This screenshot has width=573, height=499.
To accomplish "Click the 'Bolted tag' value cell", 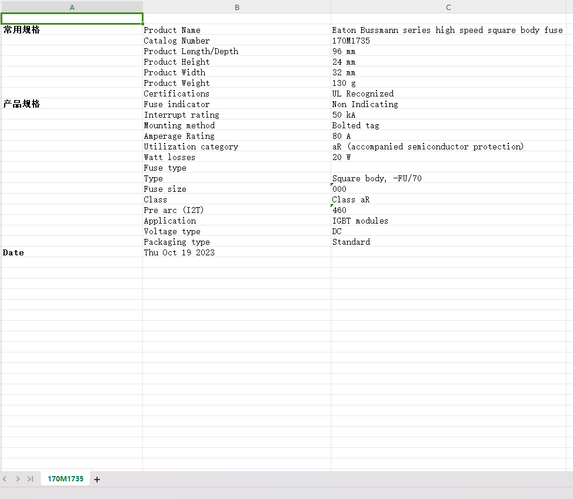I will click(x=448, y=125).
